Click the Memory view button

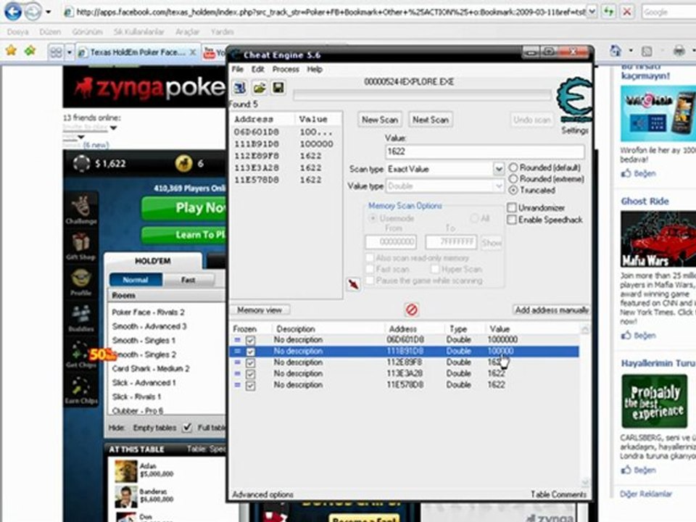(260, 310)
